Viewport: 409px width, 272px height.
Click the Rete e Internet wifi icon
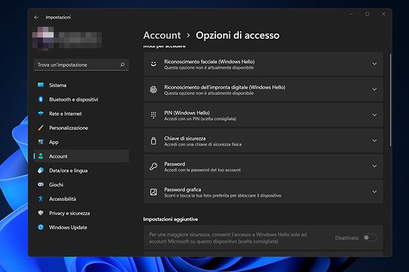41,113
